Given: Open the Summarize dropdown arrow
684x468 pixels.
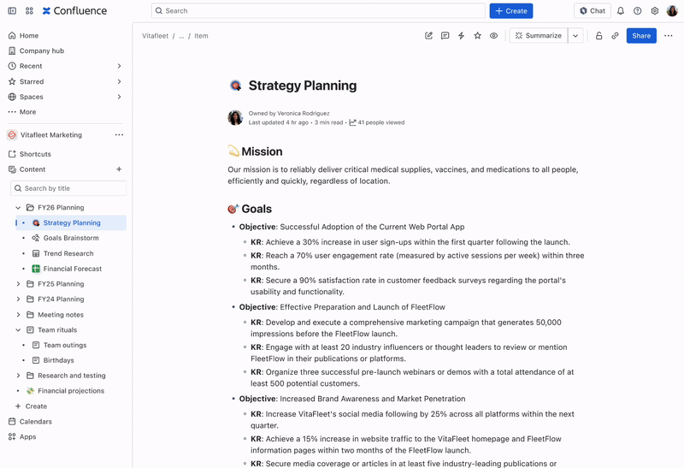Looking at the screenshot, I should tap(575, 36).
